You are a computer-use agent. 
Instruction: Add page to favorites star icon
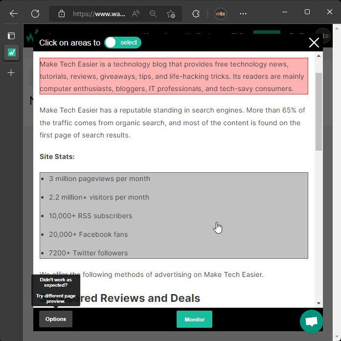pos(171,14)
